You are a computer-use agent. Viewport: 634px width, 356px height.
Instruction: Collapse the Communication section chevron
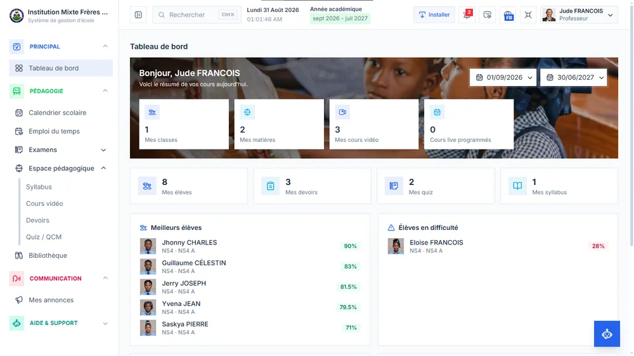(105, 278)
